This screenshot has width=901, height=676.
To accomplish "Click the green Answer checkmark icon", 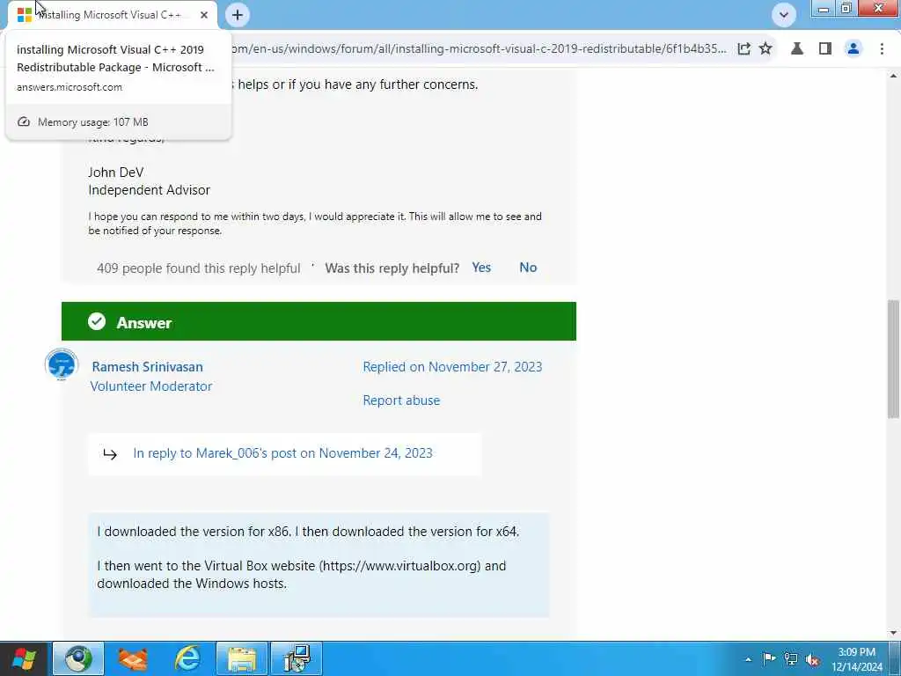I will (x=97, y=321).
